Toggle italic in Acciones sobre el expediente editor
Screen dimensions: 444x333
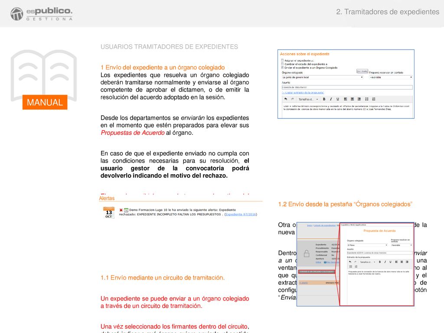pos(331,99)
